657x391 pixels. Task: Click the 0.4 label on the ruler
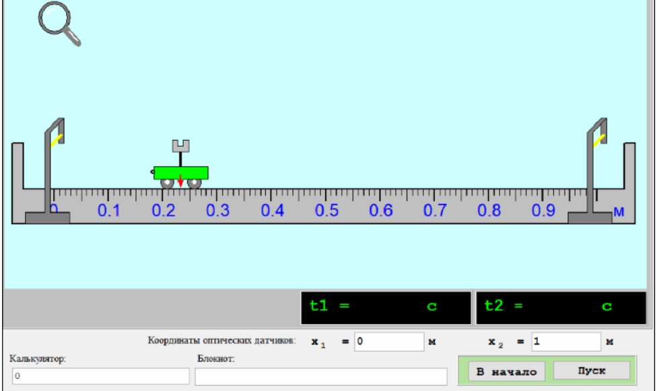273,210
